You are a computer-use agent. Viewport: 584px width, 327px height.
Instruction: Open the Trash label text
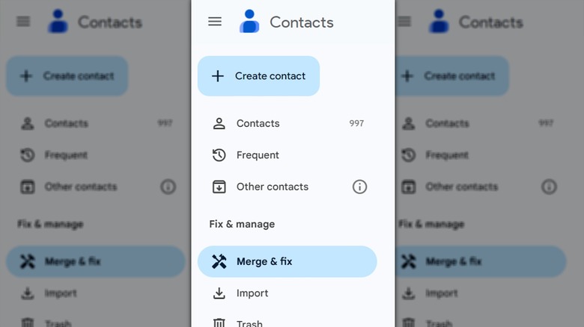(249, 323)
